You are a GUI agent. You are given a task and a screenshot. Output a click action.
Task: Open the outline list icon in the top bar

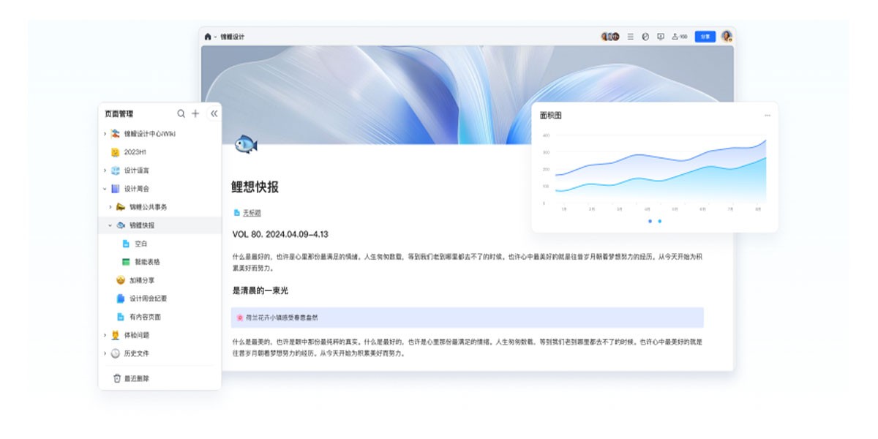[x=630, y=37]
